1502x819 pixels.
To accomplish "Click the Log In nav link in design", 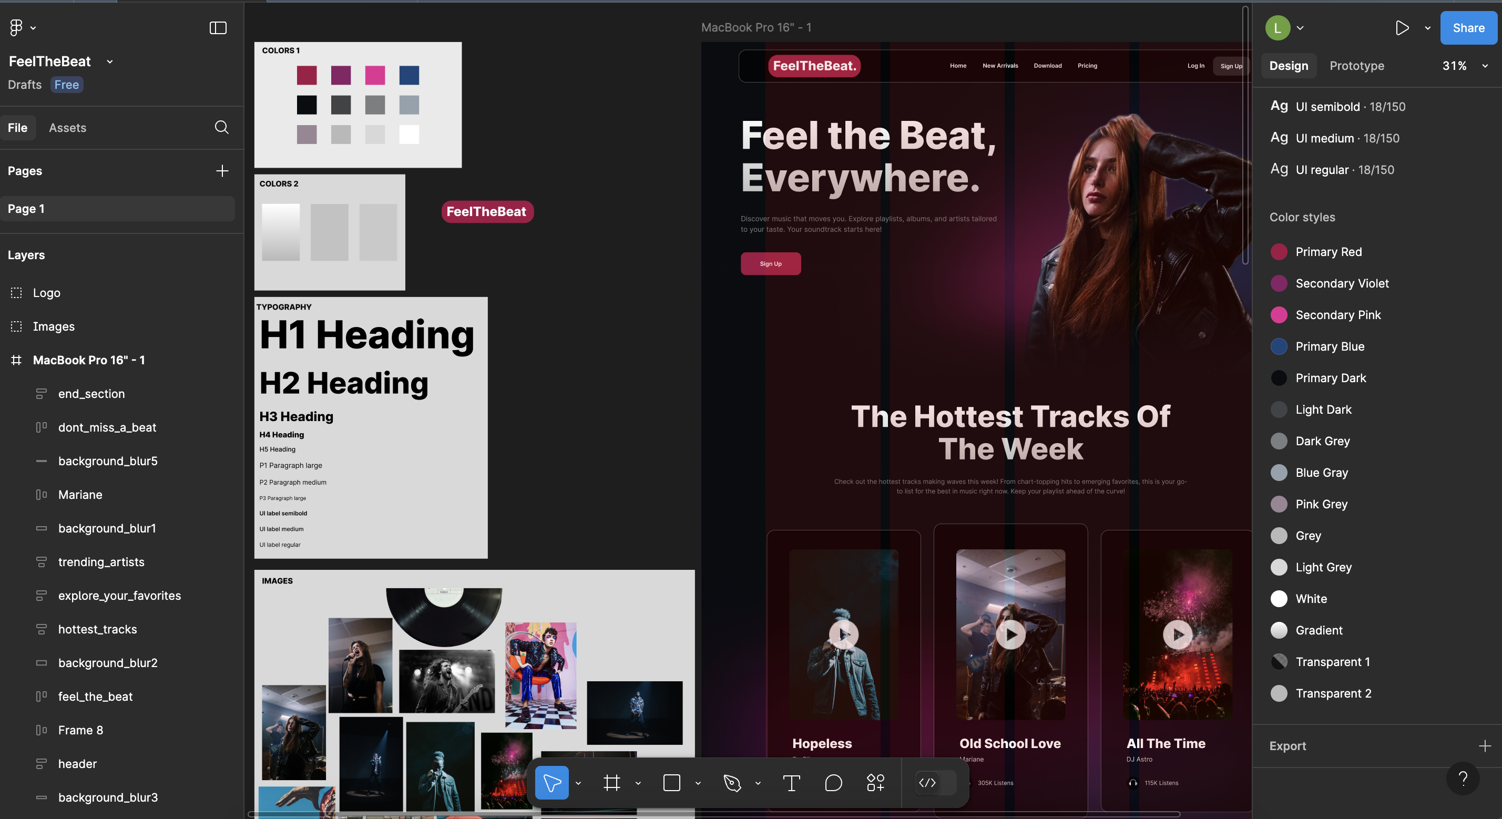I will (1196, 66).
